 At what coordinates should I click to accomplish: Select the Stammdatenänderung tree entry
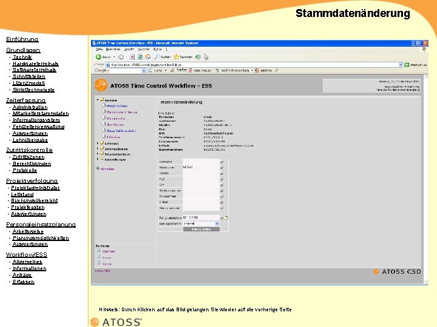122,112
